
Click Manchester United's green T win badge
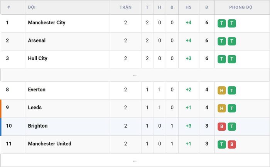(x=222, y=145)
